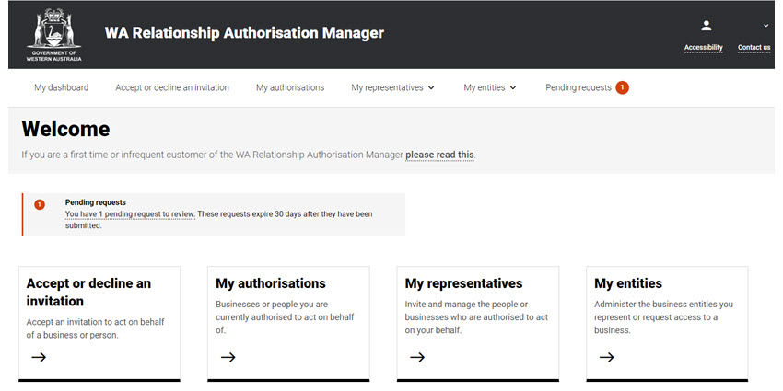Click the Government of Western Australia crest logo

tap(56, 34)
